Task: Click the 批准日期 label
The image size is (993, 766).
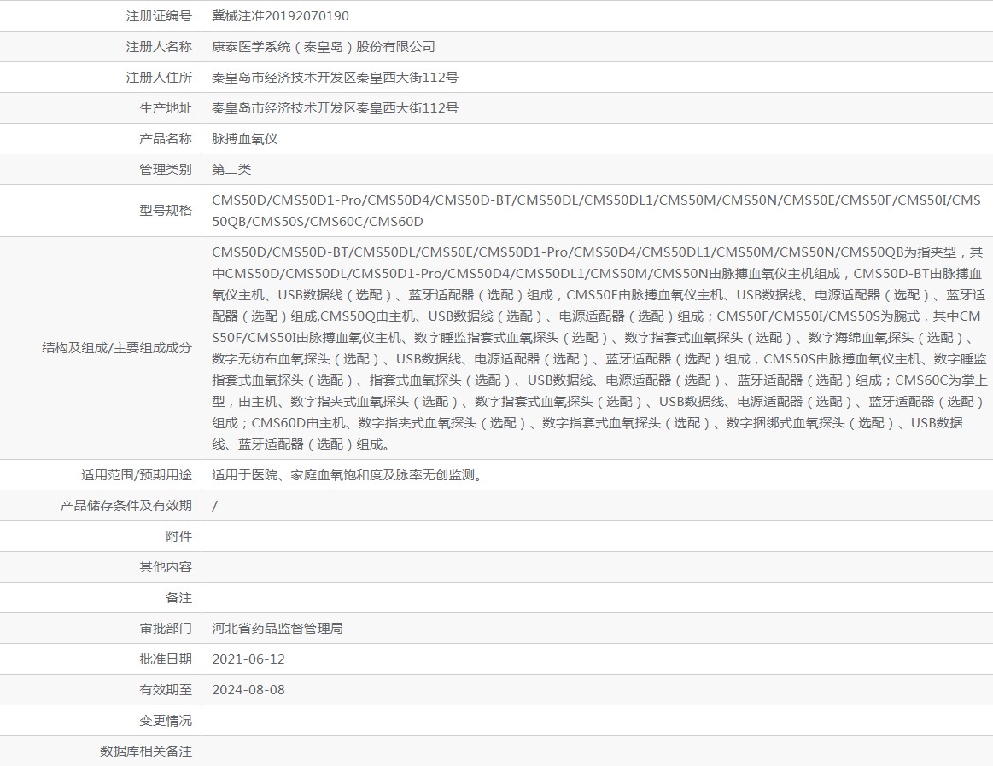Action: (166, 659)
